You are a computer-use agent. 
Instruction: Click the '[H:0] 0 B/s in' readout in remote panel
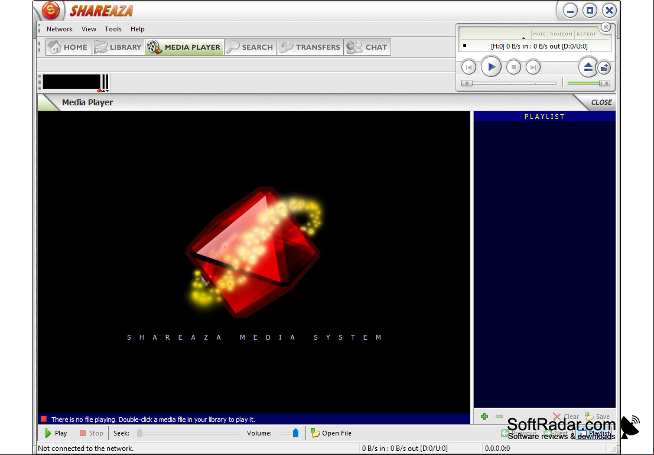[539, 46]
